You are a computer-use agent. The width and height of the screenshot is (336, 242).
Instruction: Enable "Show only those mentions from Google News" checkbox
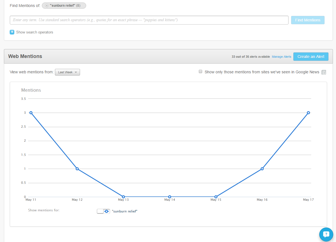[200, 71]
